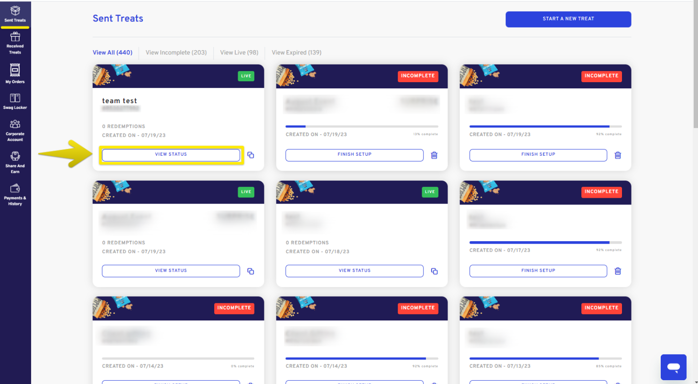Open My Orders from the sidebar
This screenshot has height=384, width=698.
[x=15, y=74]
